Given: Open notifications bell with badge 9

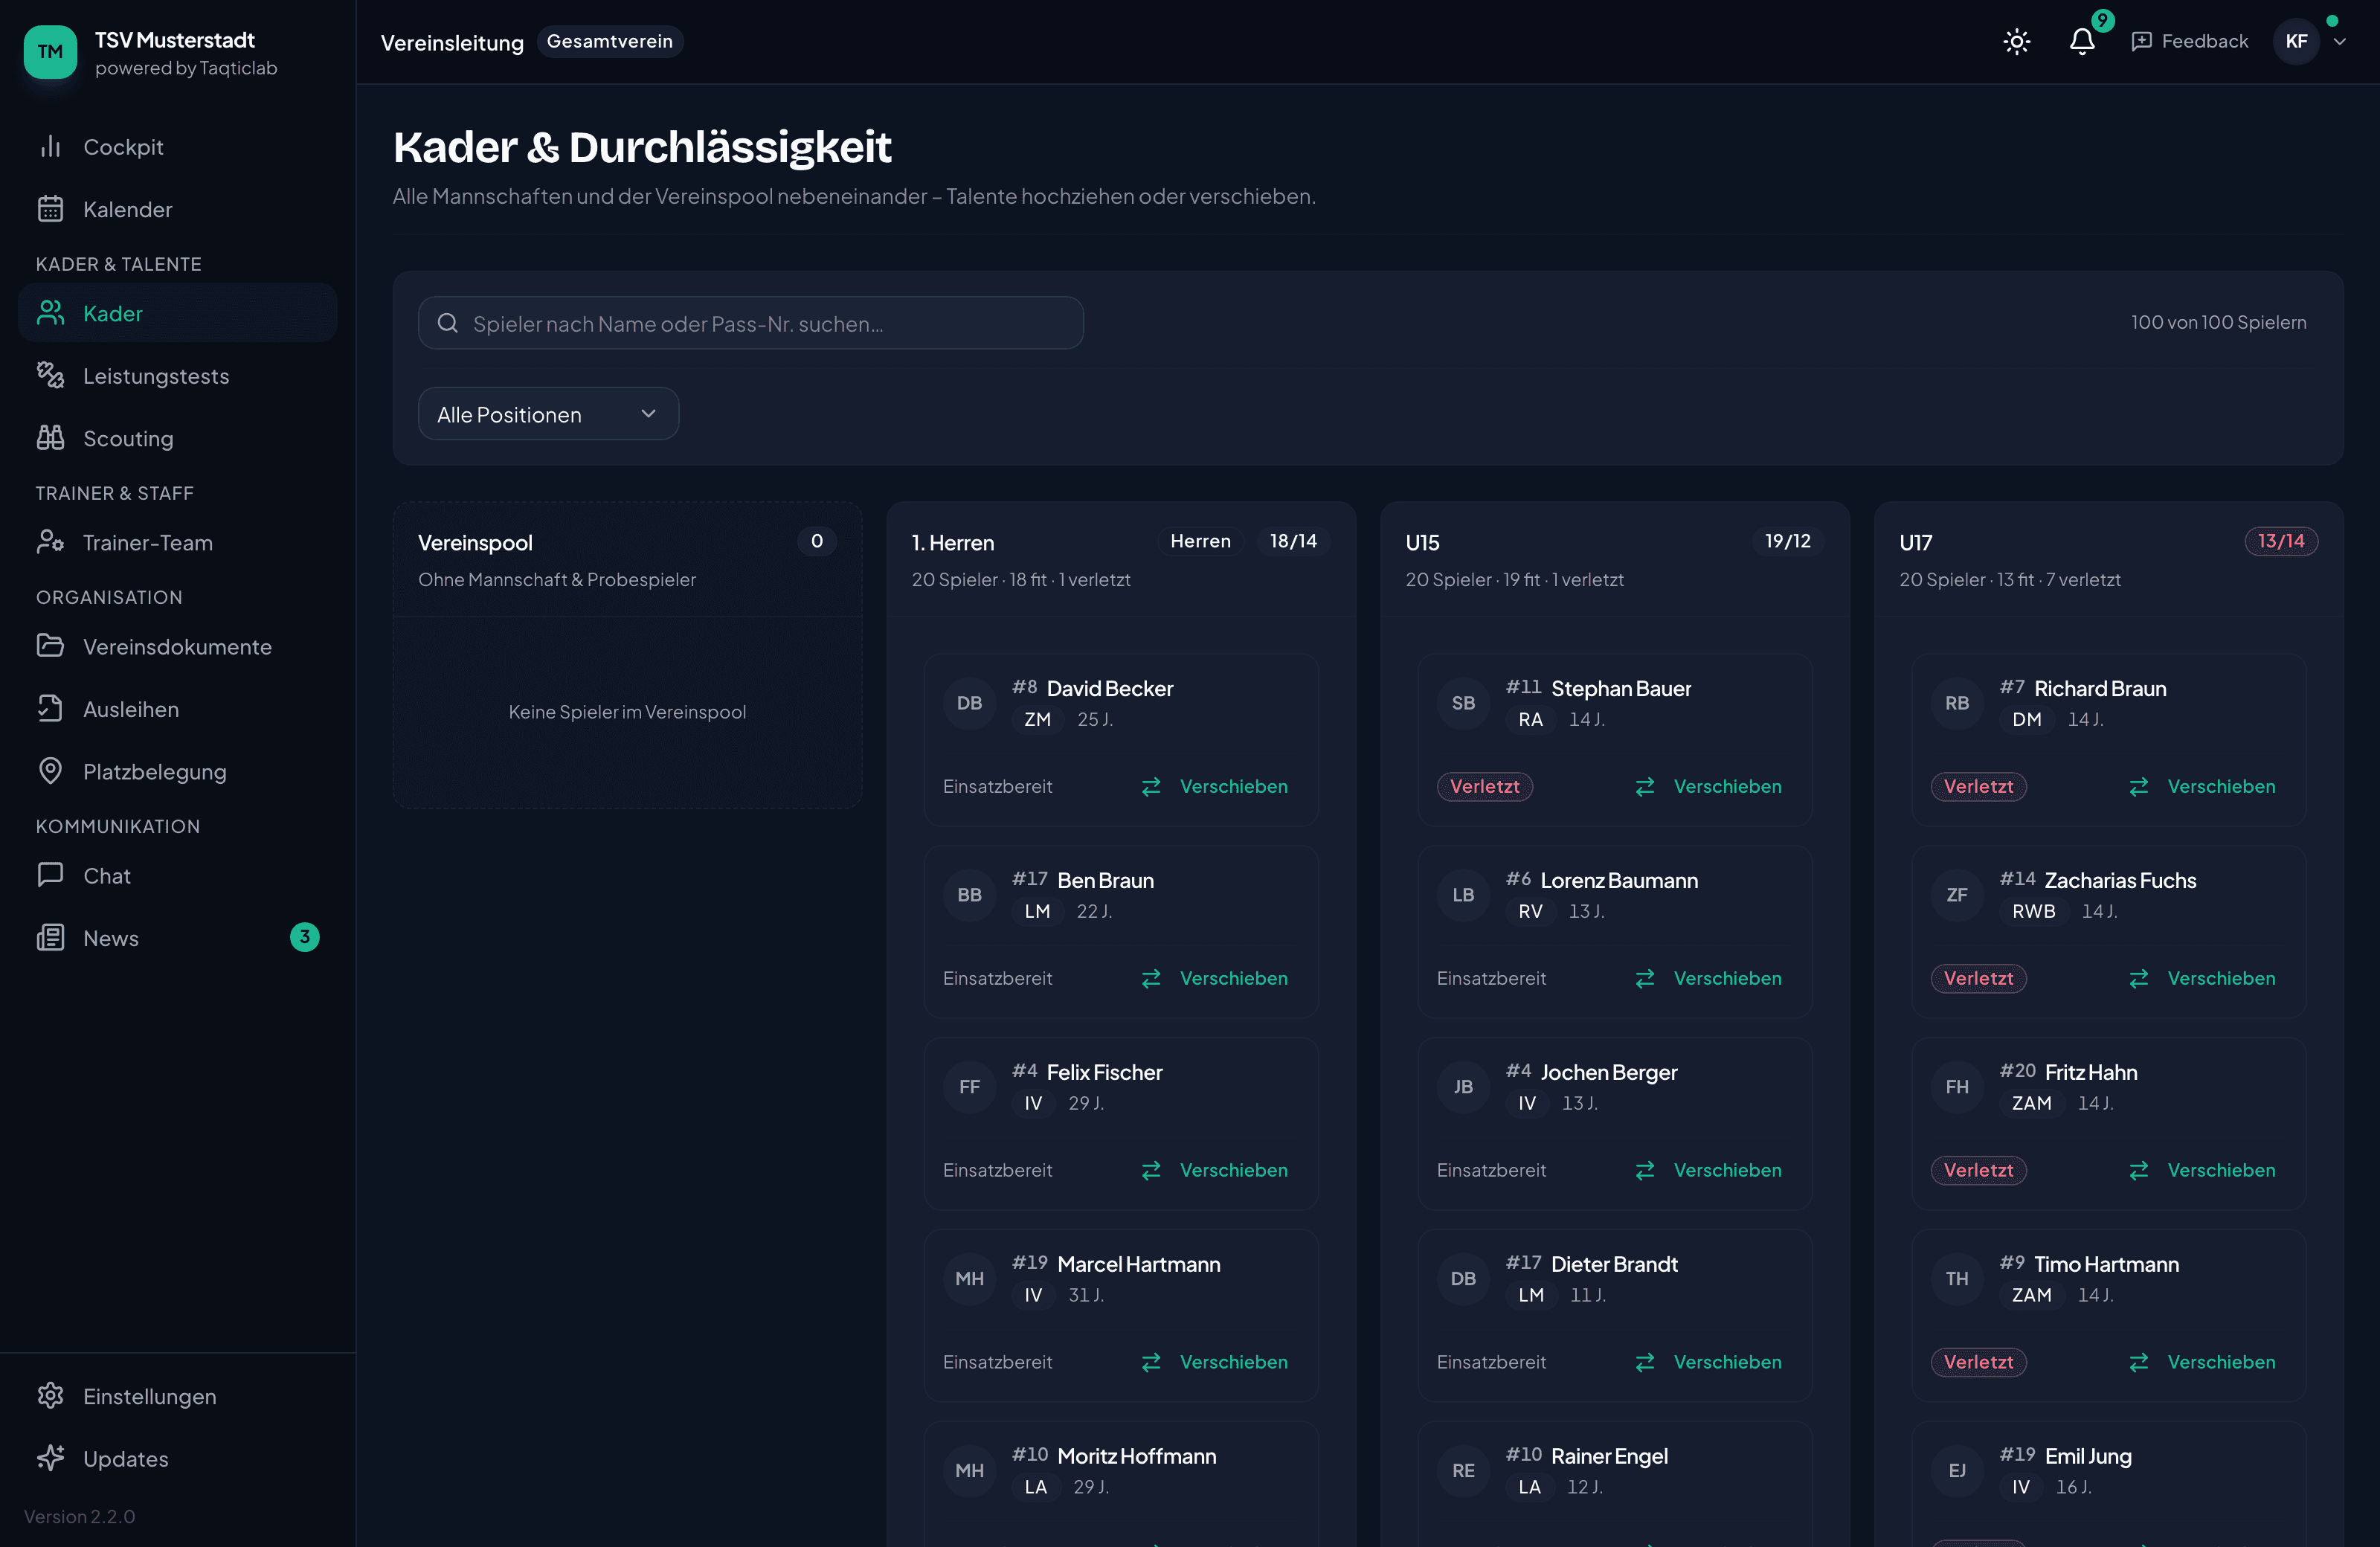Looking at the screenshot, I should pyautogui.click(x=2082, y=41).
